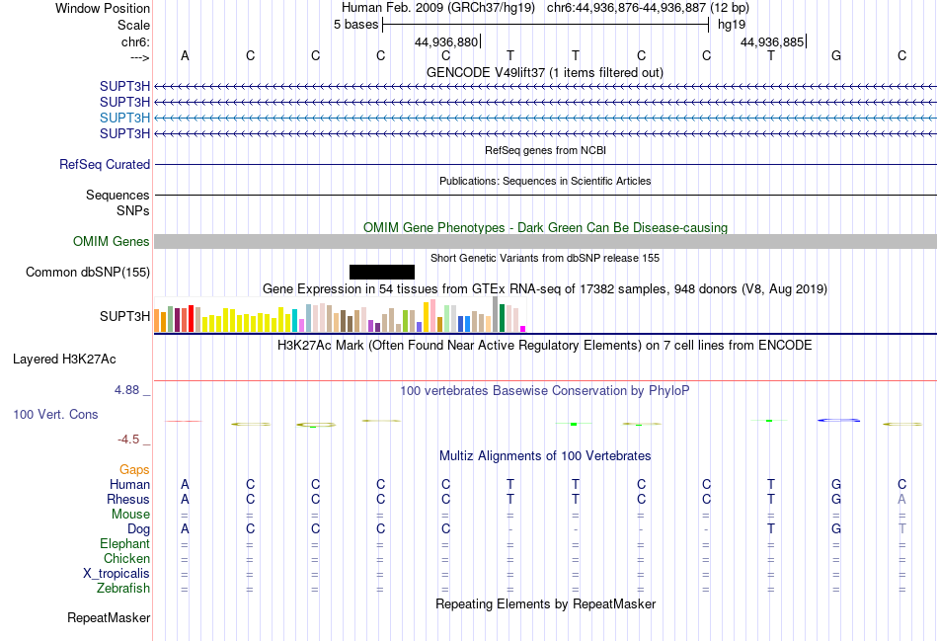Click the Publications Sequences track line
The image size is (938, 641).
tap(545, 196)
